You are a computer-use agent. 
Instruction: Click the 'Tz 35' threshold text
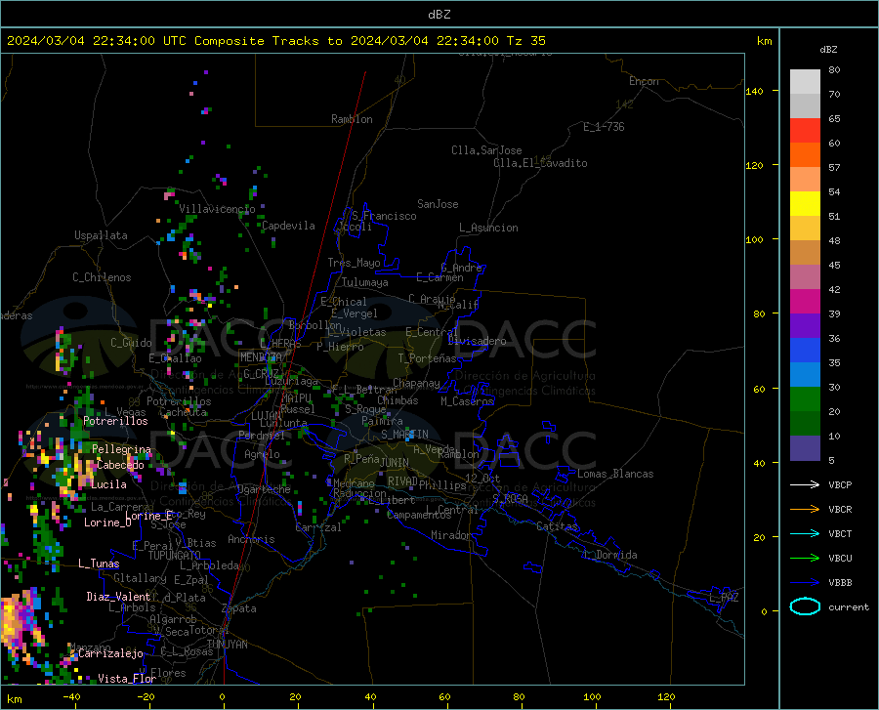(x=525, y=41)
